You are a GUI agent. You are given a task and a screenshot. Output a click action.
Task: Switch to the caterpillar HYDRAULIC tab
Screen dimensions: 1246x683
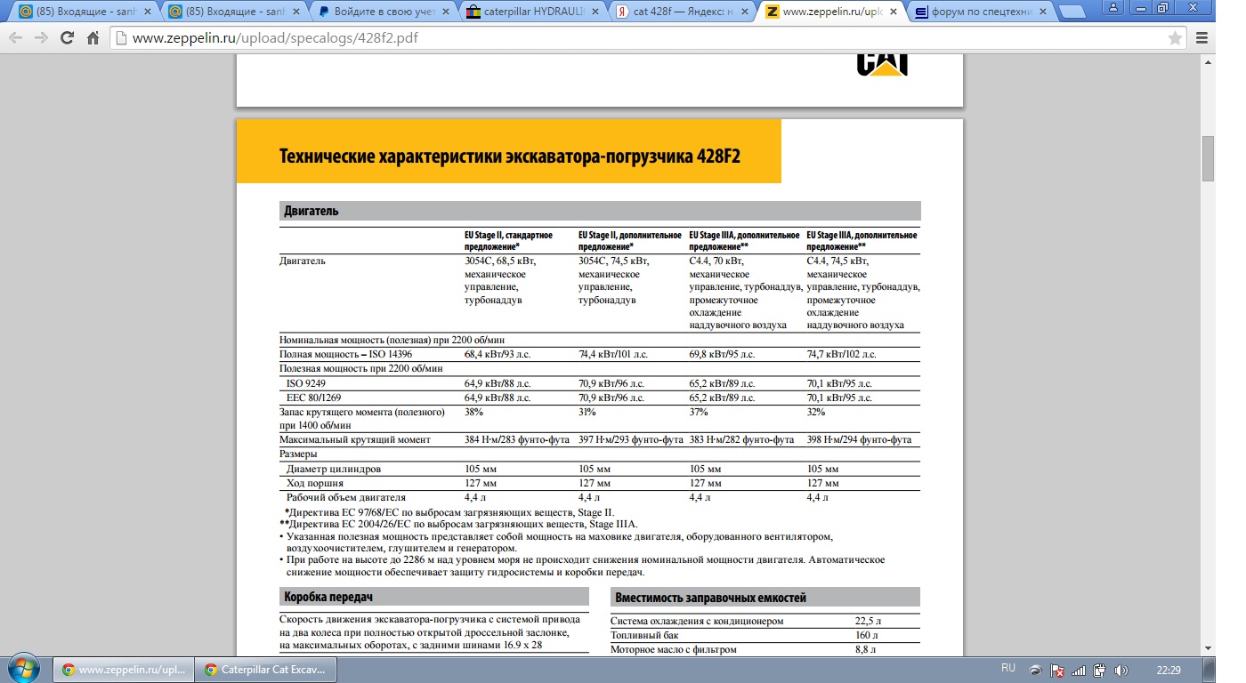[534, 12]
